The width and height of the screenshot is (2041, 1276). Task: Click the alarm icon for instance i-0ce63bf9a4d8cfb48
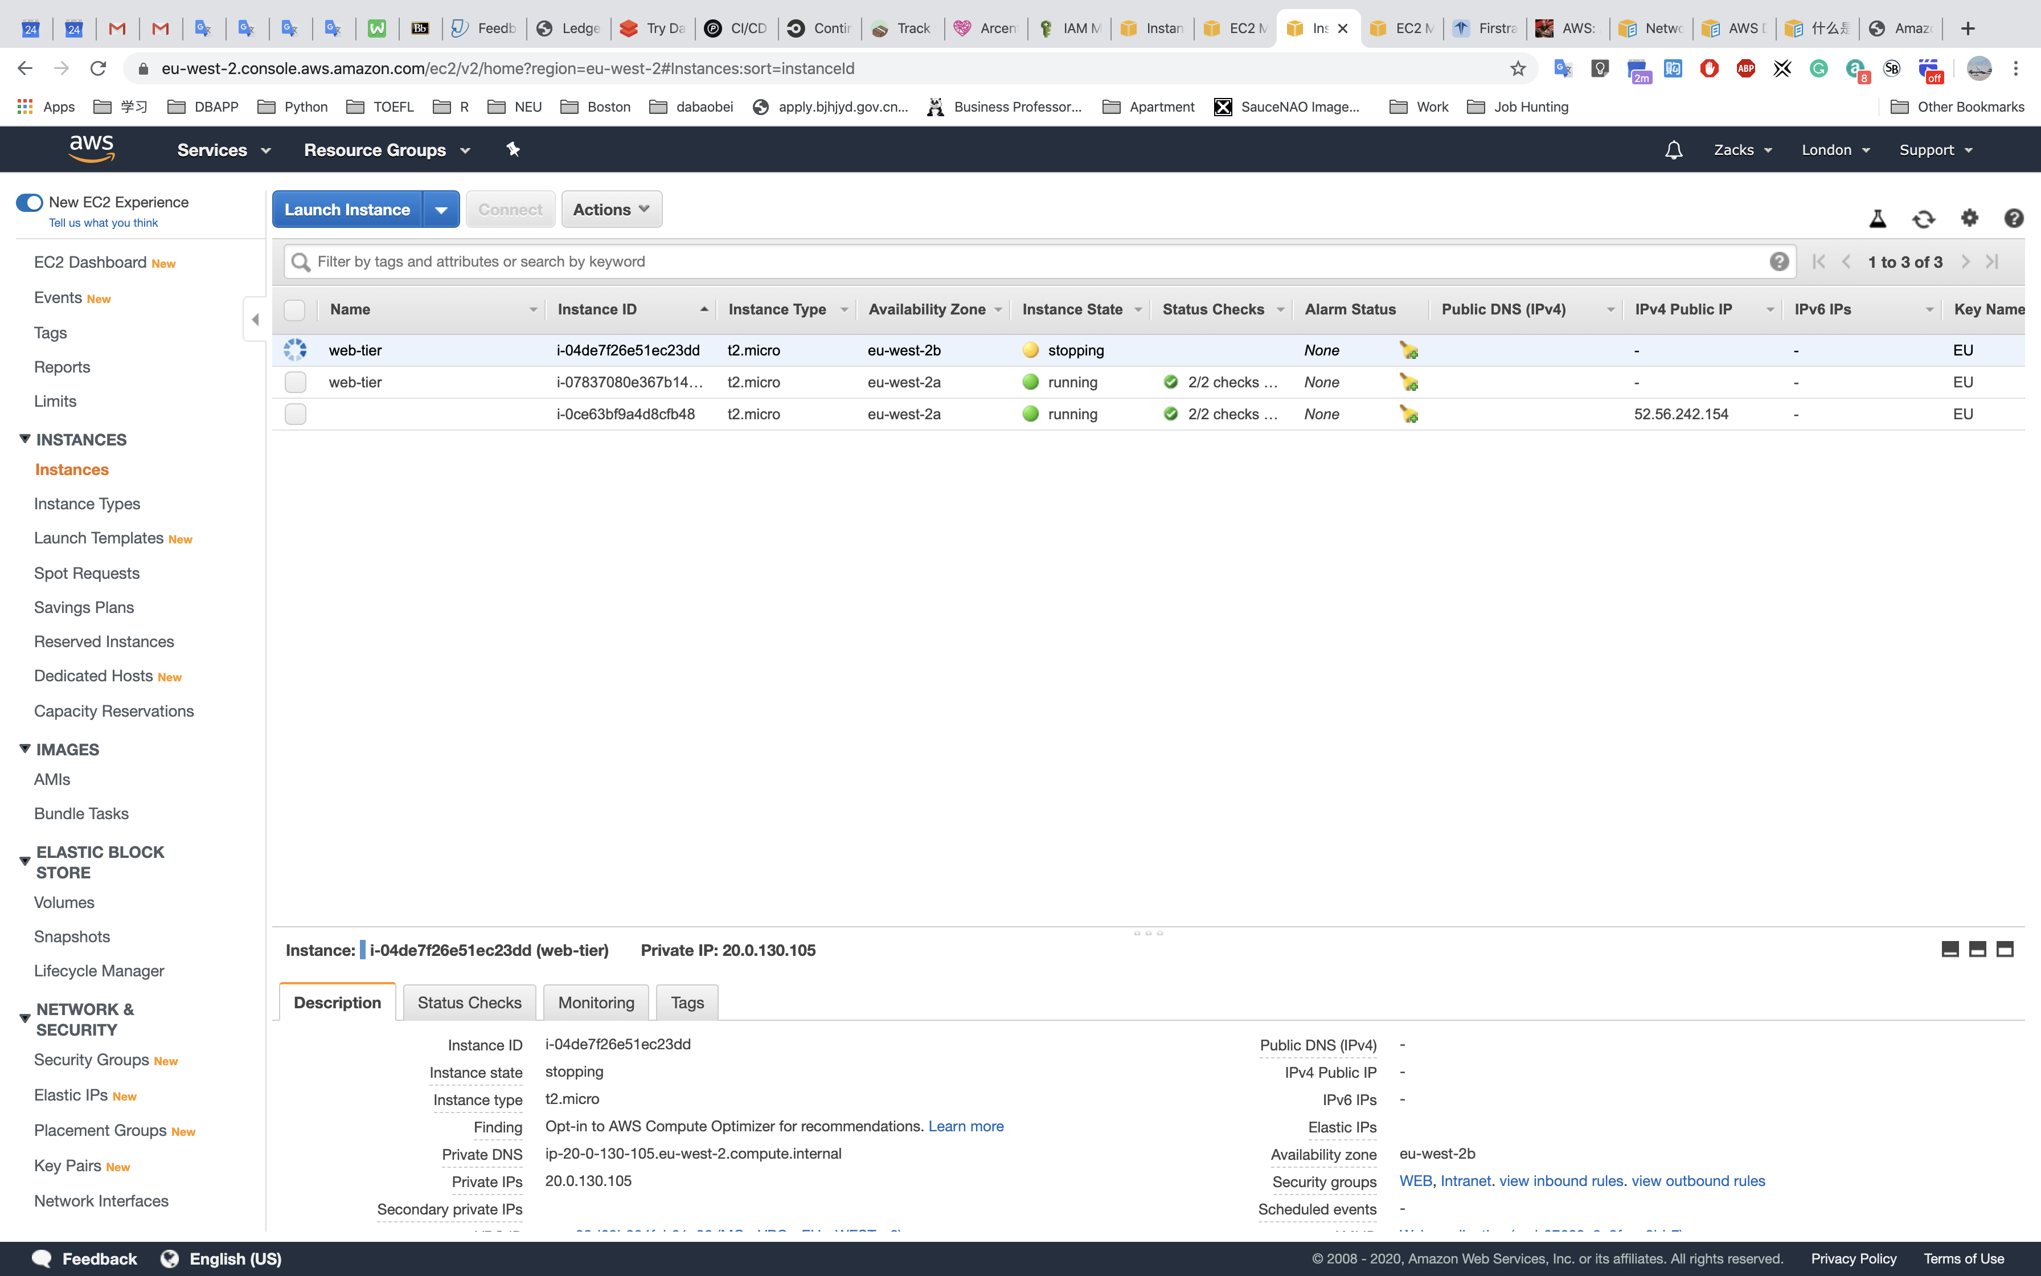coord(1408,414)
